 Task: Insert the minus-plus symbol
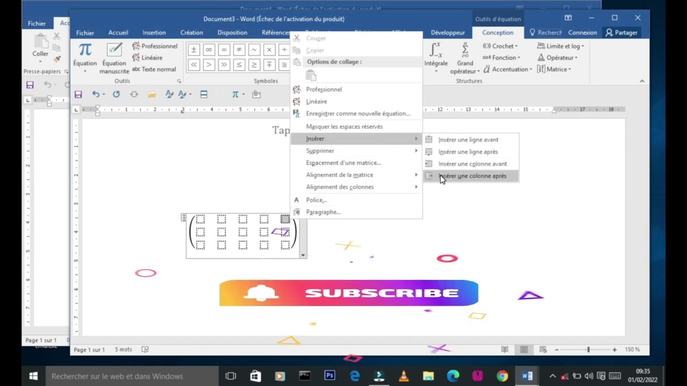click(269, 65)
